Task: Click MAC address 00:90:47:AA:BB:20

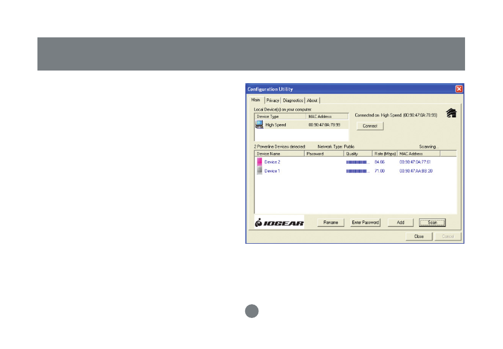Action: [416, 171]
